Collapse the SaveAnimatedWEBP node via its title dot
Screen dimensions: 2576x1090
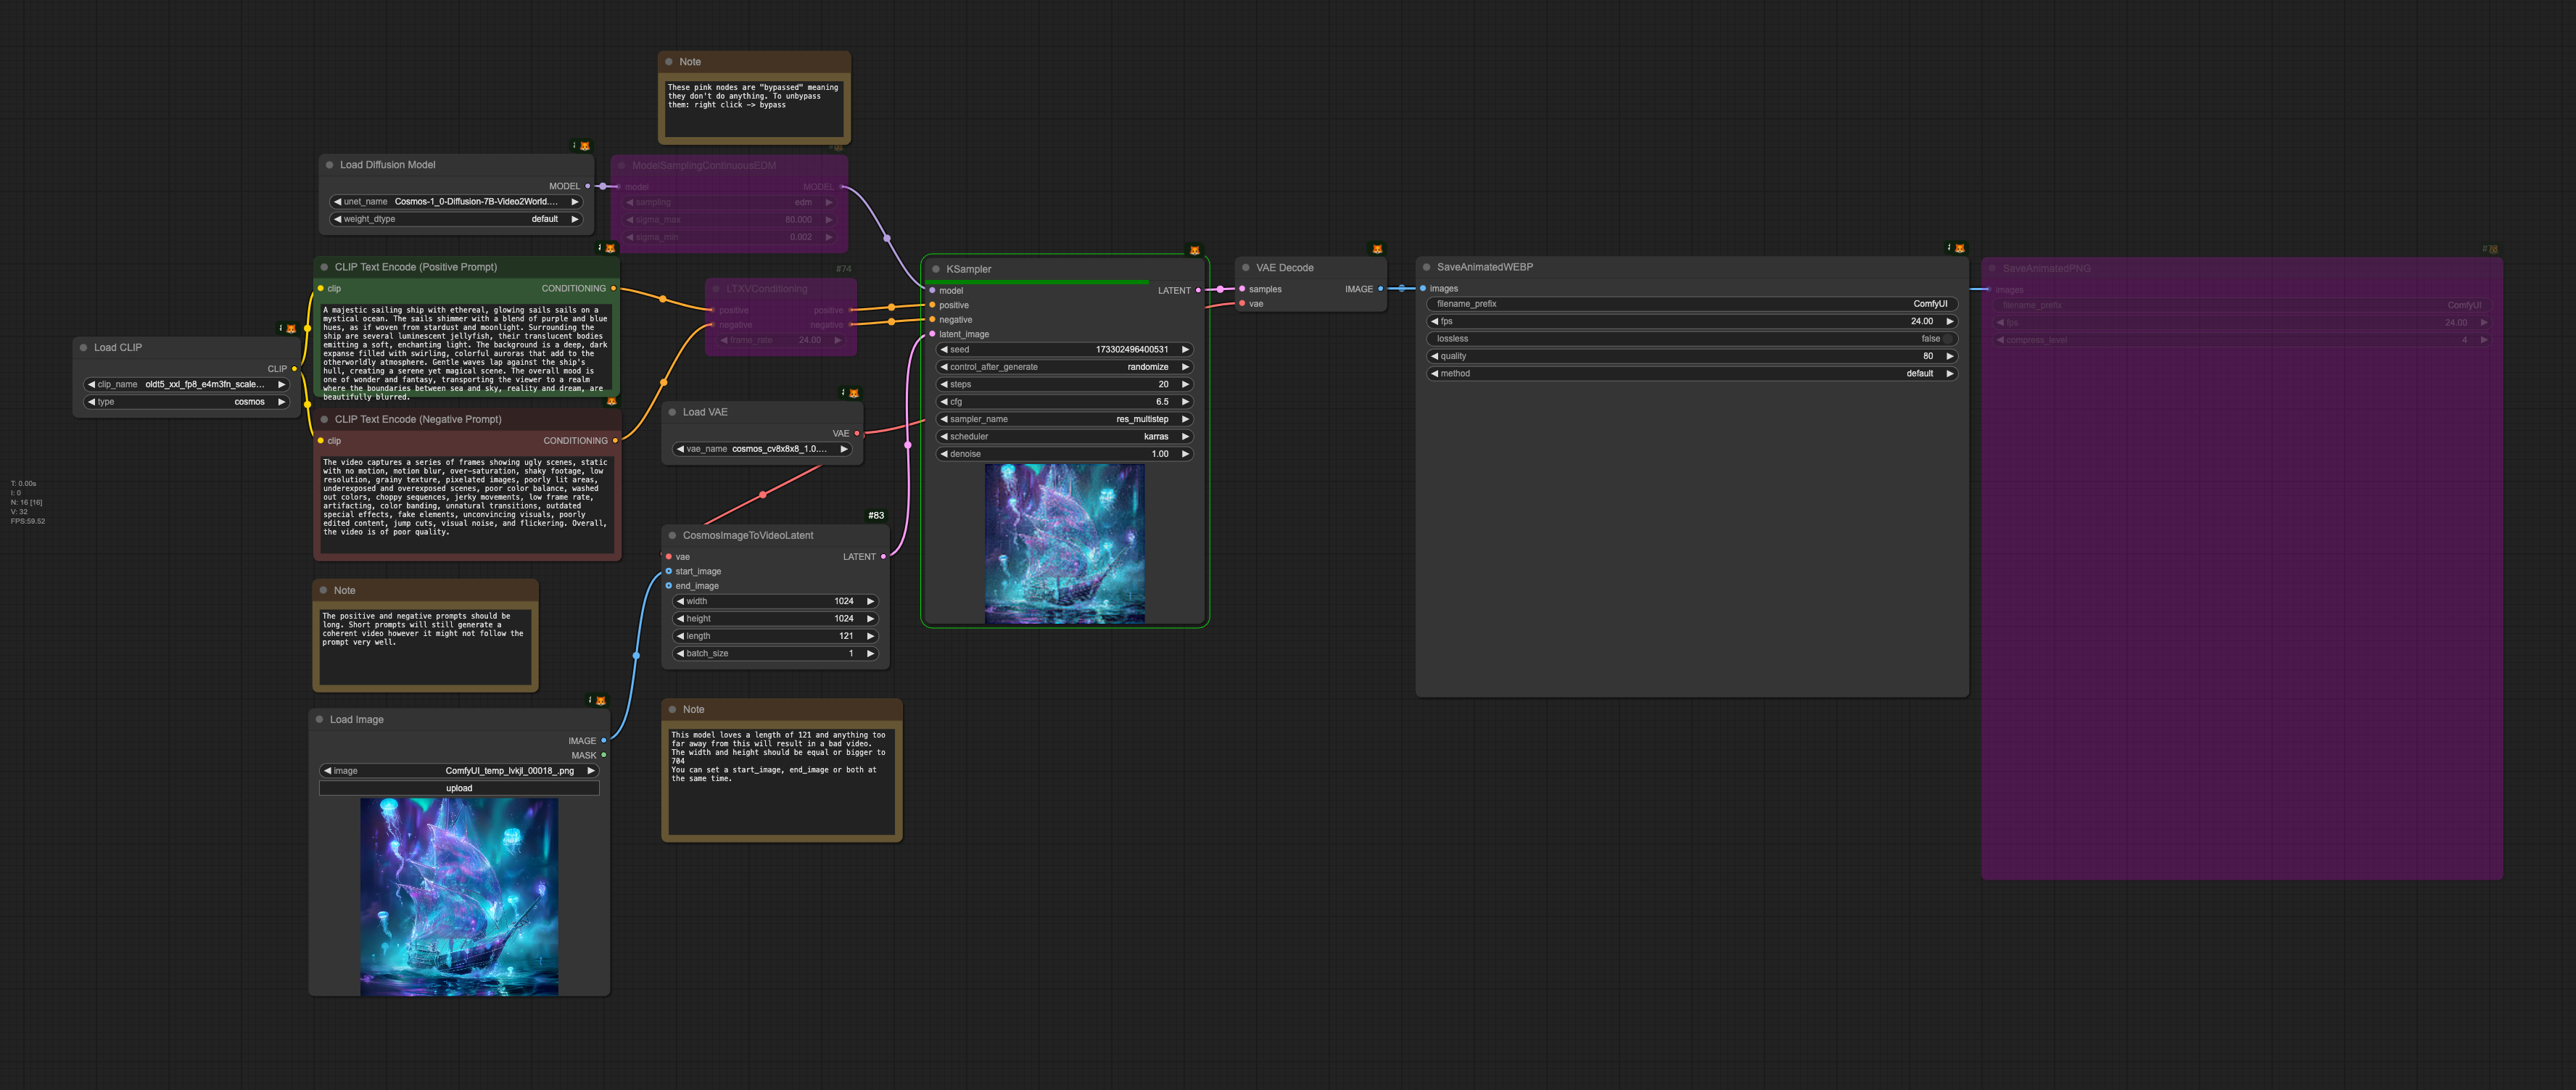[1426, 267]
